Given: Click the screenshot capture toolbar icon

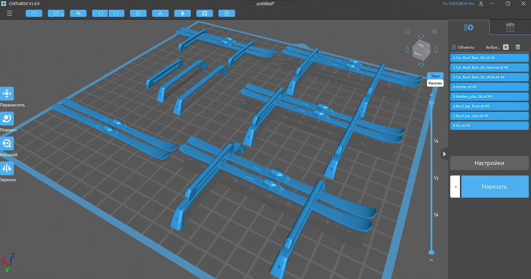Looking at the screenshot, I should coord(78,13).
